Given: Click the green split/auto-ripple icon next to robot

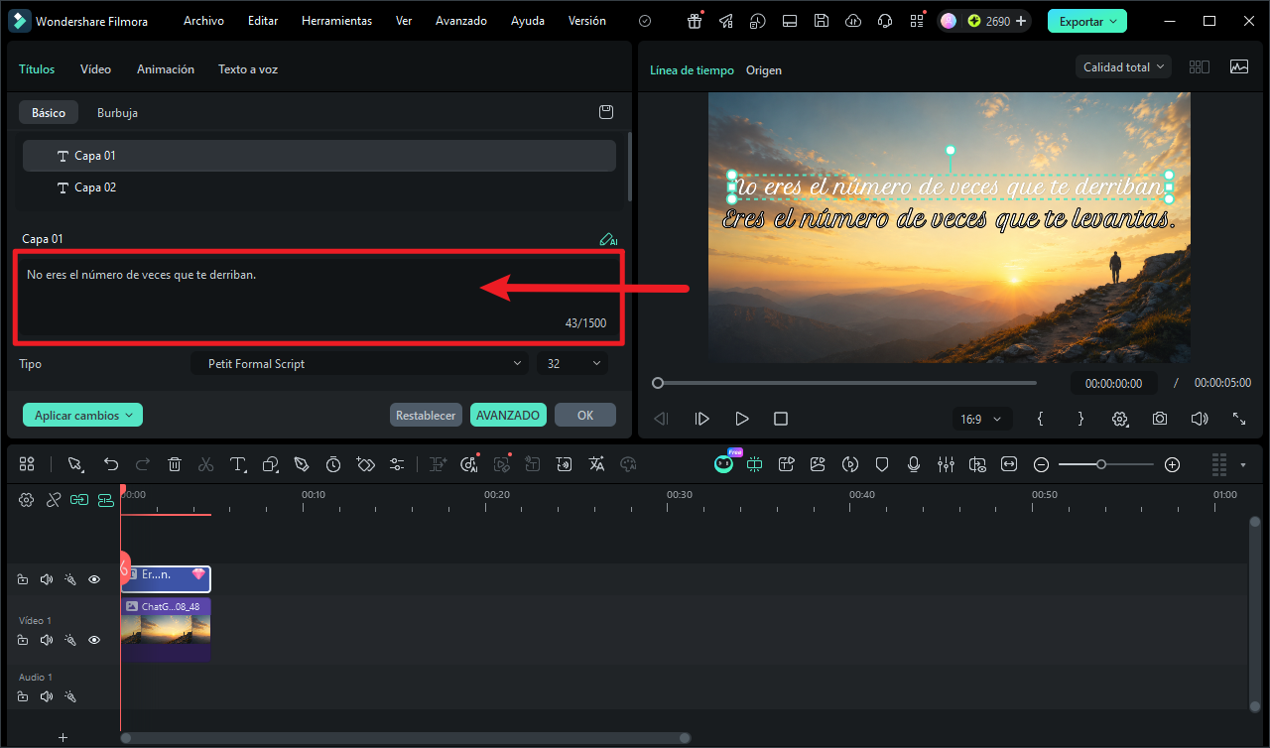Looking at the screenshot, I should pos(755,464).
